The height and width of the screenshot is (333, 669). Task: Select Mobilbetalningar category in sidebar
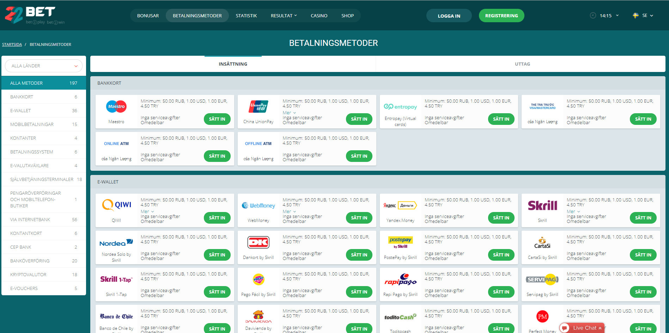point(44,124)
